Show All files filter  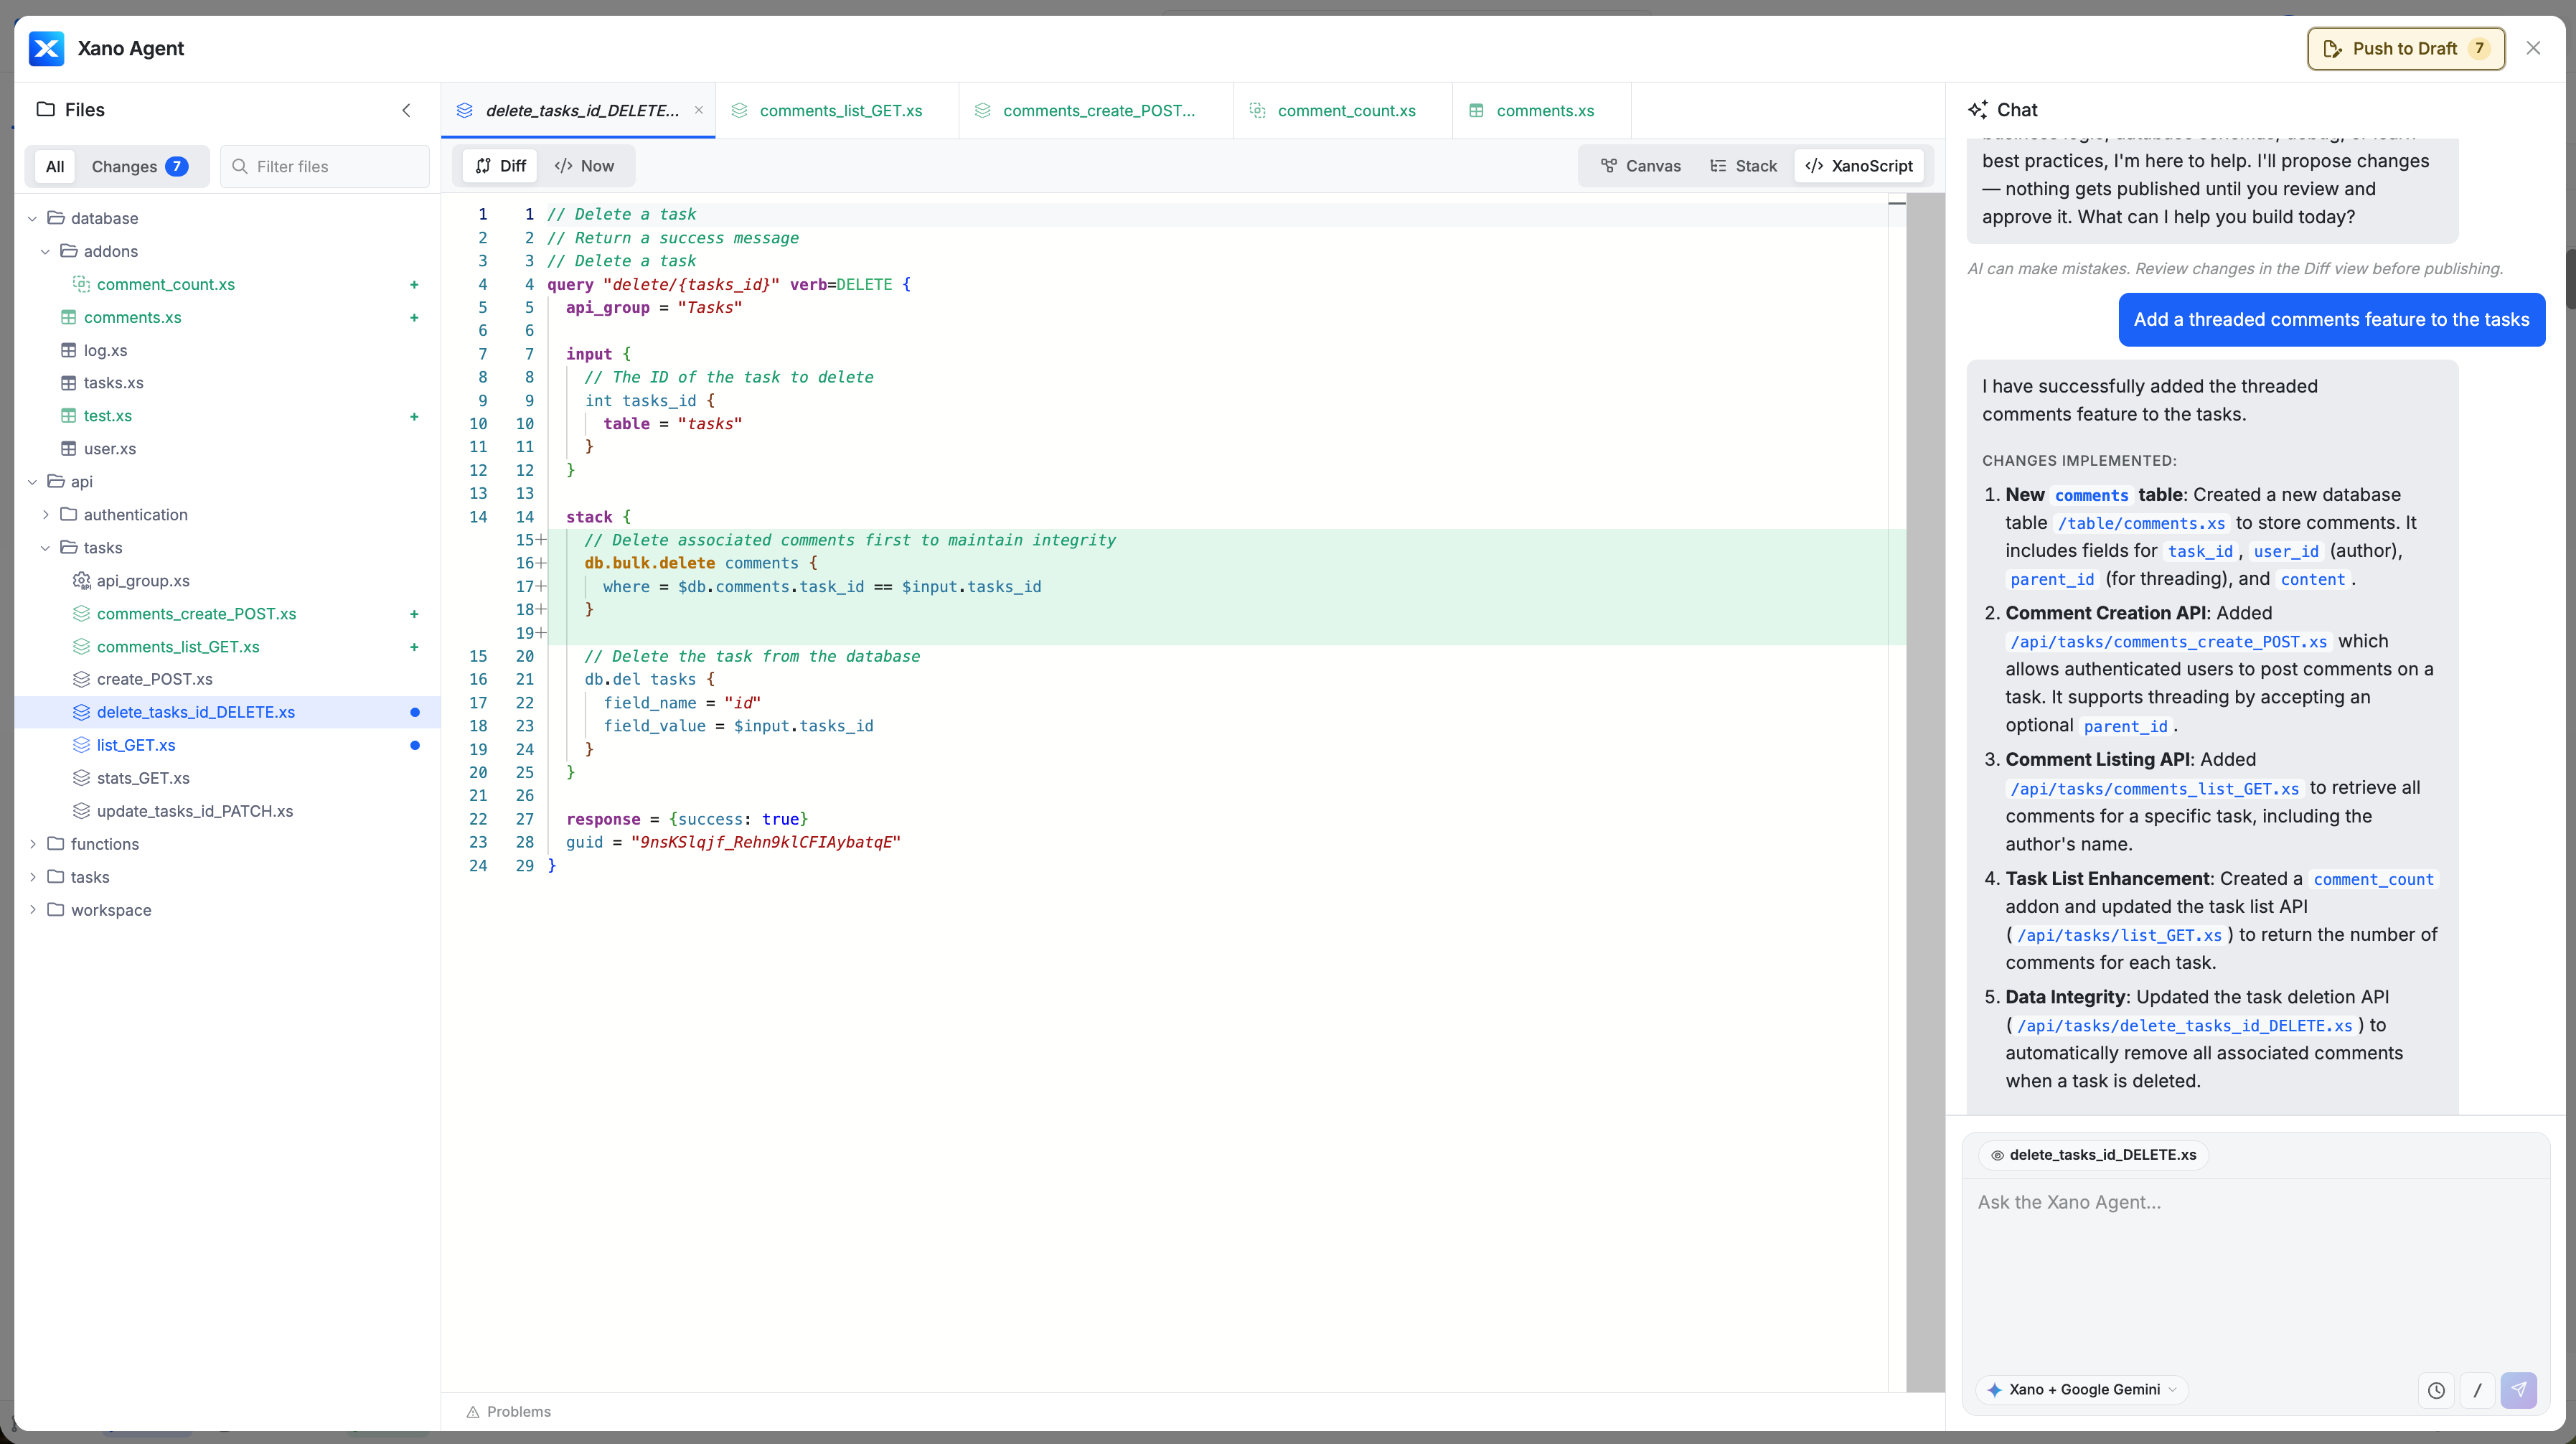click(x=55, y=166)
